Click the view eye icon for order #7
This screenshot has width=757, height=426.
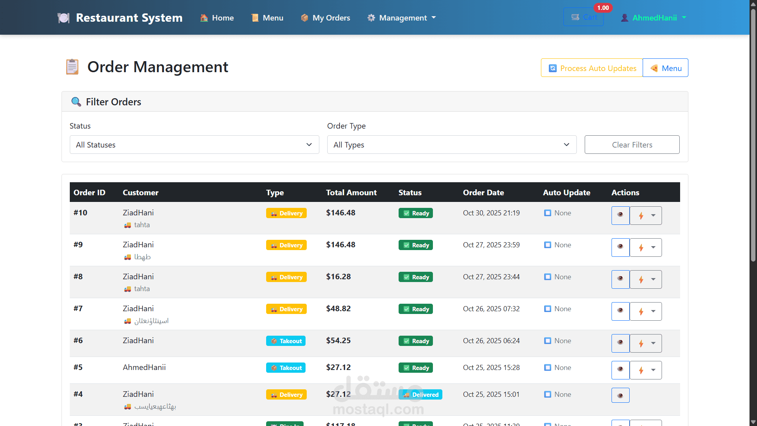tap(620, 311)
